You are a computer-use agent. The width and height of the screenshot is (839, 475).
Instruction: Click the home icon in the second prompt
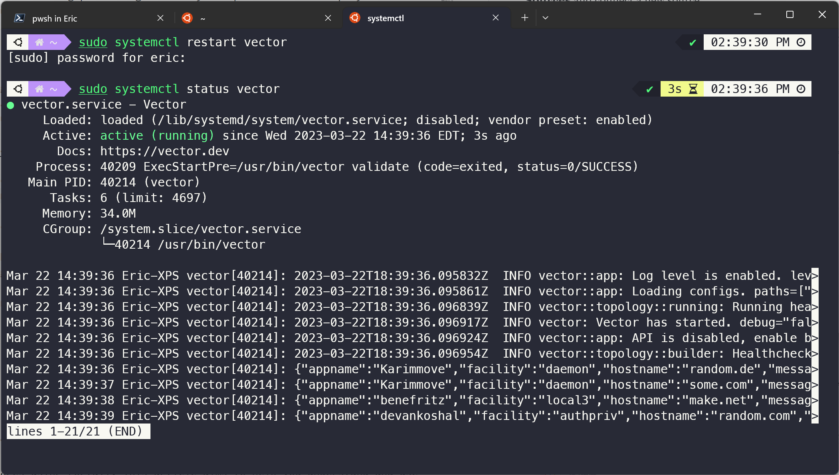(x=39, y=89)
